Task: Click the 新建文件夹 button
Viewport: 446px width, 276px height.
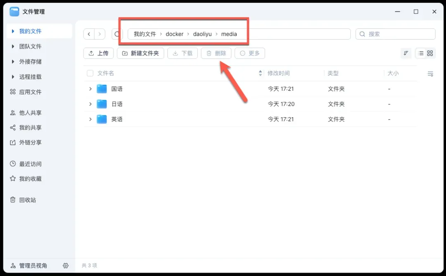Action: coord(140,53)
